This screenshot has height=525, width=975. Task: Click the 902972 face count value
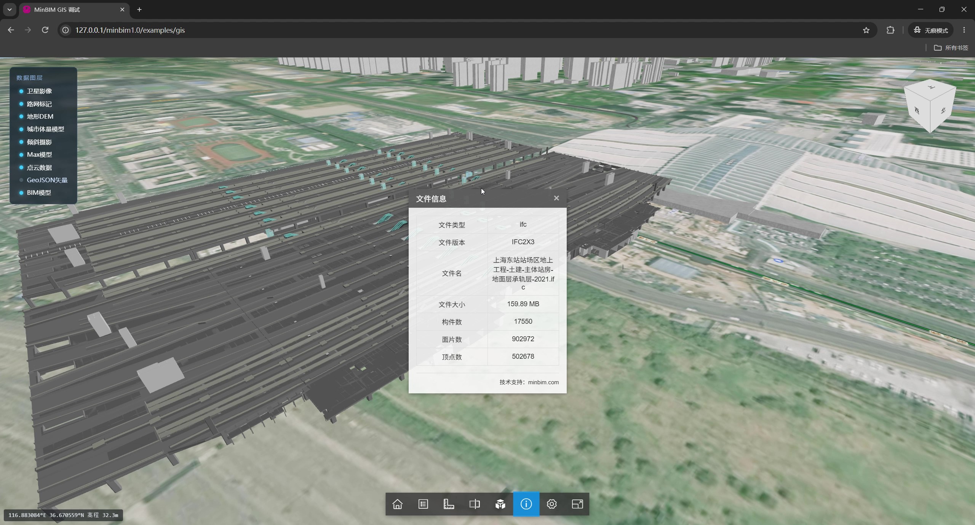click(x=523, y=339)
